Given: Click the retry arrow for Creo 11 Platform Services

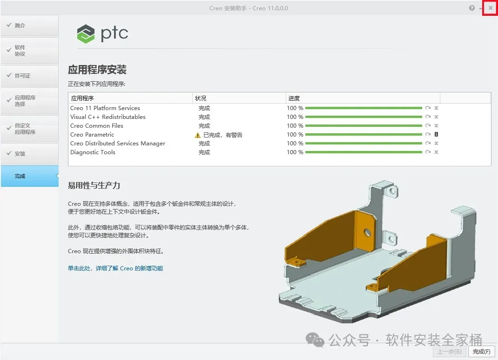Looking at the screenshot, I should point(428,108).
